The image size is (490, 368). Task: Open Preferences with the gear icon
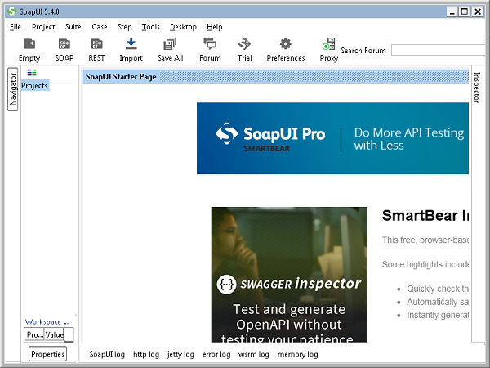[x=286, y=49]
